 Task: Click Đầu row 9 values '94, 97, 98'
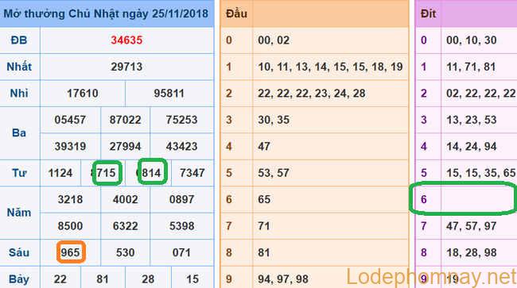click(x=283, y=279)
